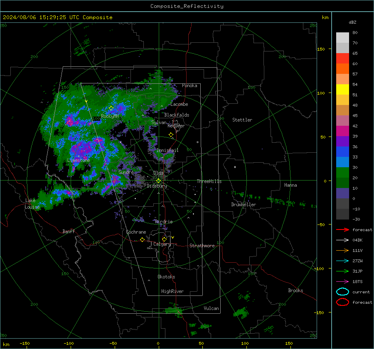Click the ThreeHills label
374x349 pixels.
(x=209, y=181)
